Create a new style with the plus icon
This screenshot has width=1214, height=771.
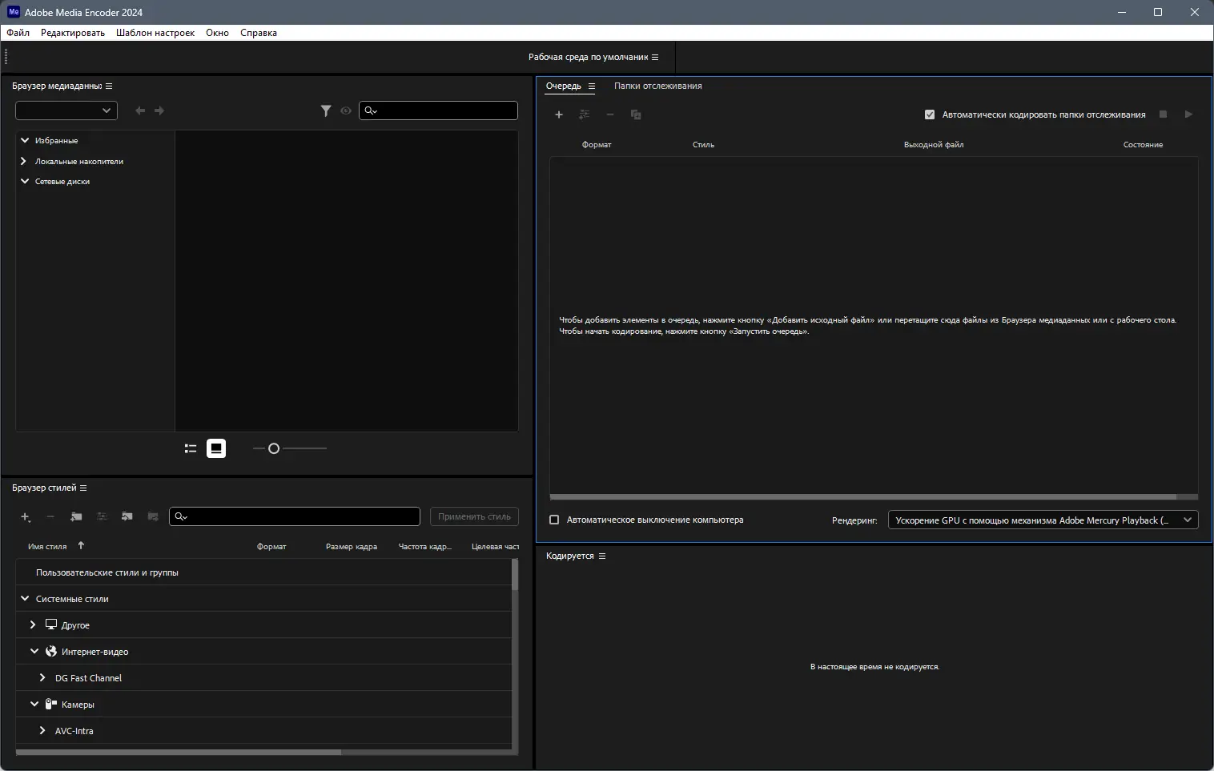[26, 516]
